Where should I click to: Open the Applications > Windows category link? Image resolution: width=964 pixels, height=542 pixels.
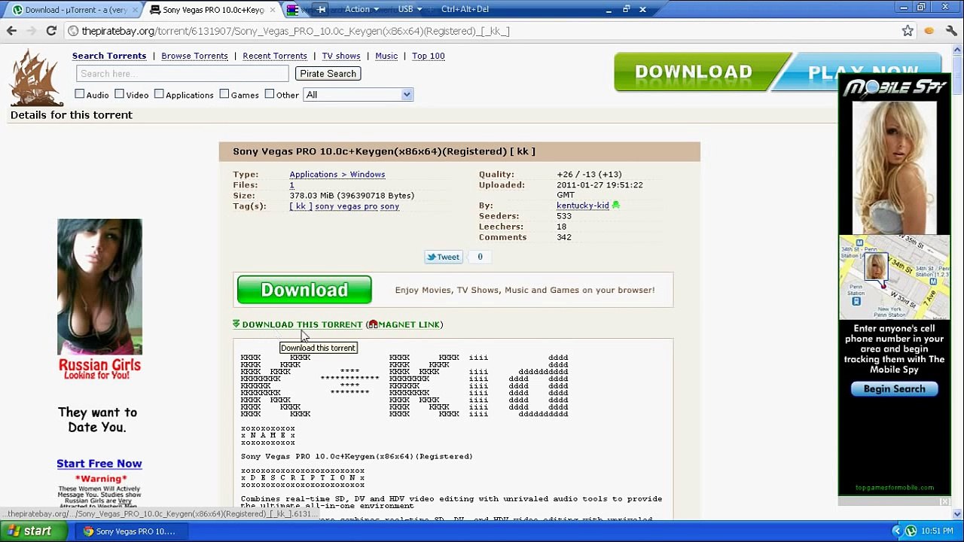(x=337, y=175)
